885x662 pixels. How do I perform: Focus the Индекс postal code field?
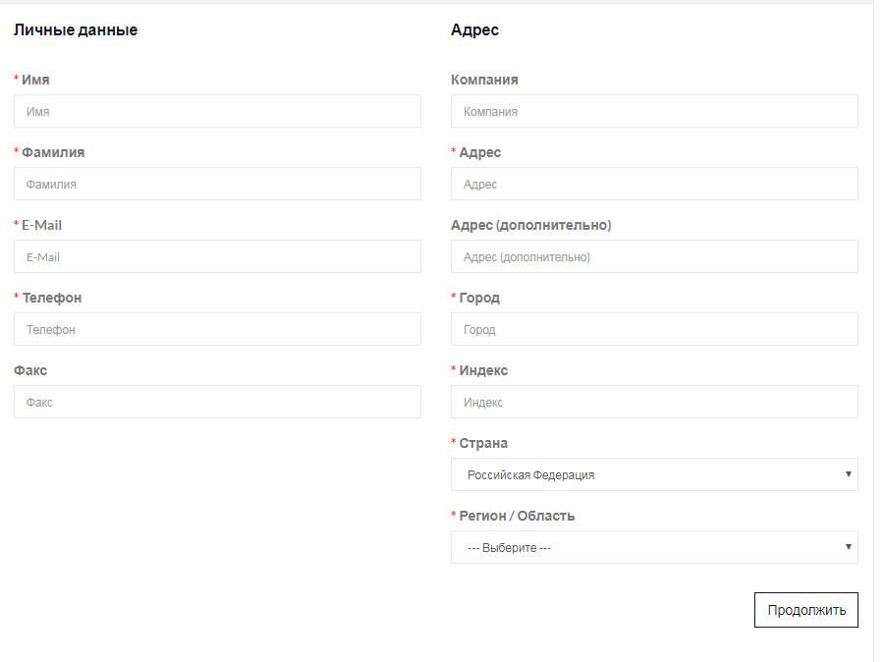pyautogui.click(x=654, y=402)
